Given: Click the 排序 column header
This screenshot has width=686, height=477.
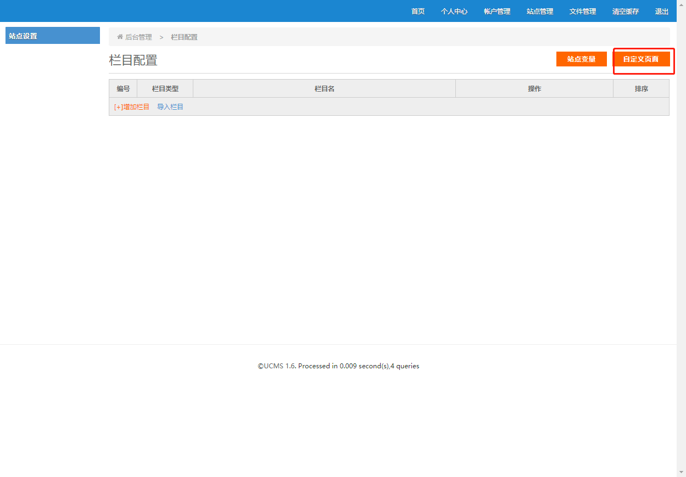Looking at the screenshot, I should point(642,88).
